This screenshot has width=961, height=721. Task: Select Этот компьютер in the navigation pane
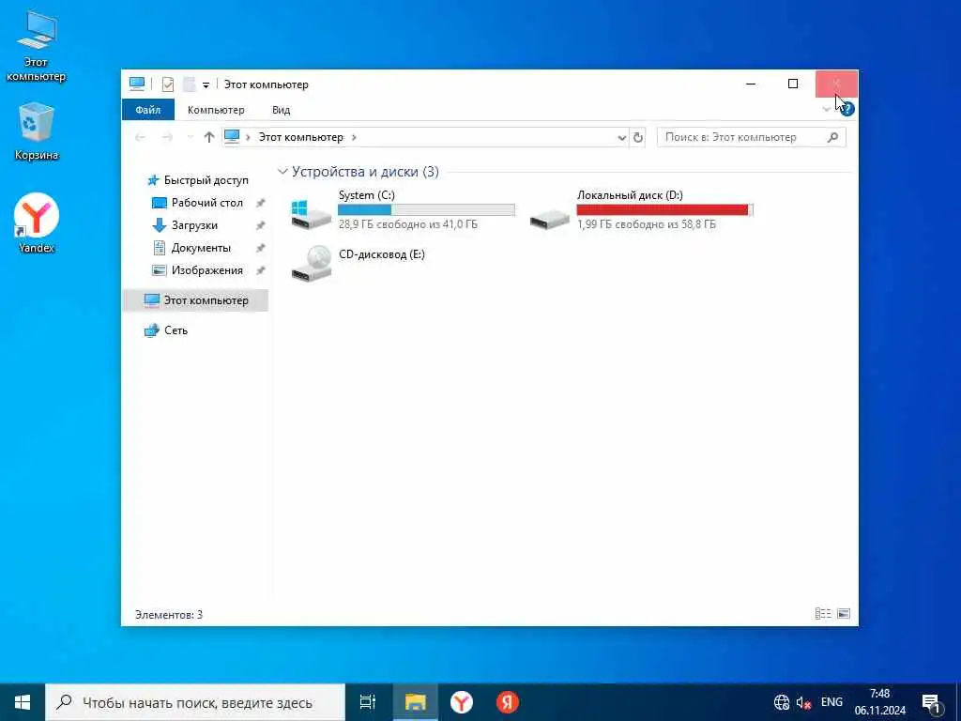196,300
